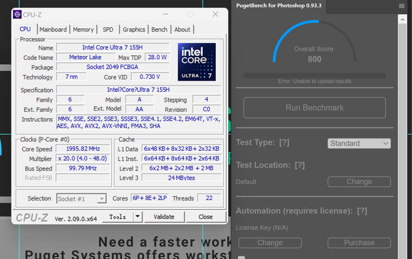The width and height of the screenshot is (412, 259).
Task: Go to the Bench tab
Action: tap(159, 30)
